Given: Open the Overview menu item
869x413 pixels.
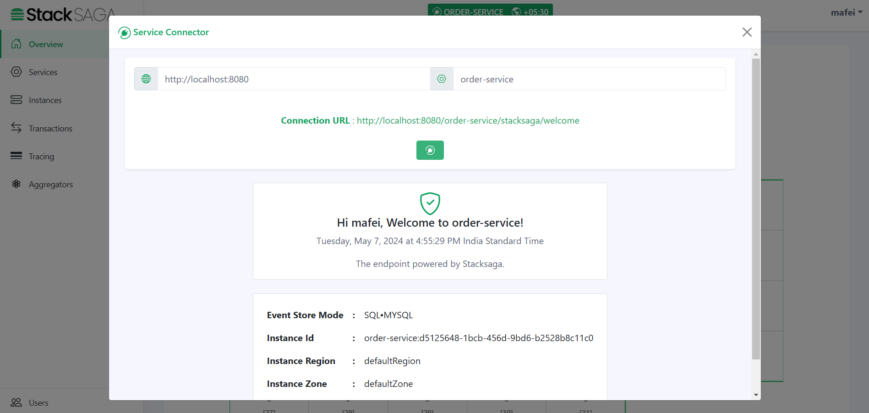Looking at the screenshot, I should tap(55, 44).
